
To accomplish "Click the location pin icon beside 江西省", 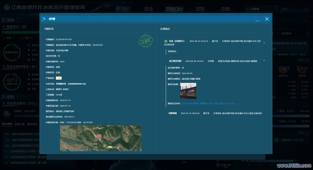I will point(248,9).
